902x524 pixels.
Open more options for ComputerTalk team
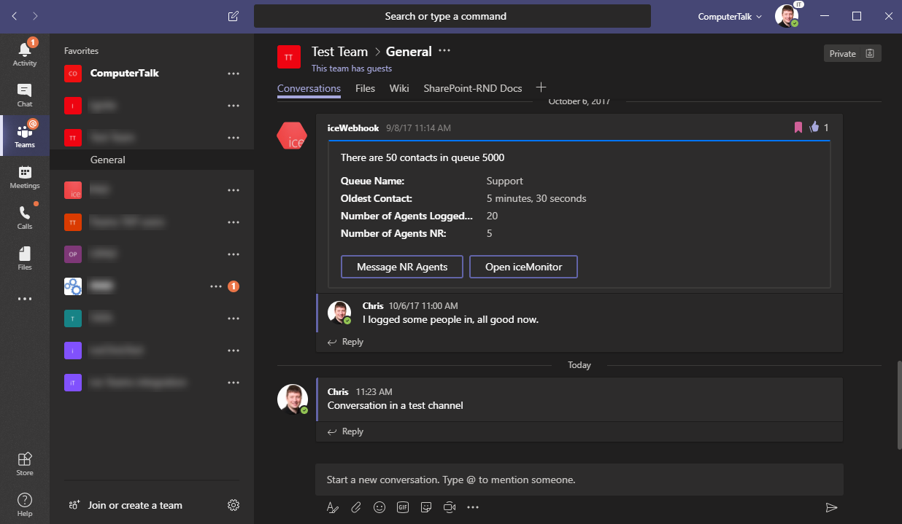point(234,74)
